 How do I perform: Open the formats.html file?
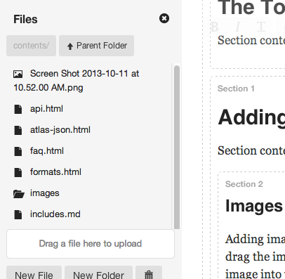click(55, 172)
